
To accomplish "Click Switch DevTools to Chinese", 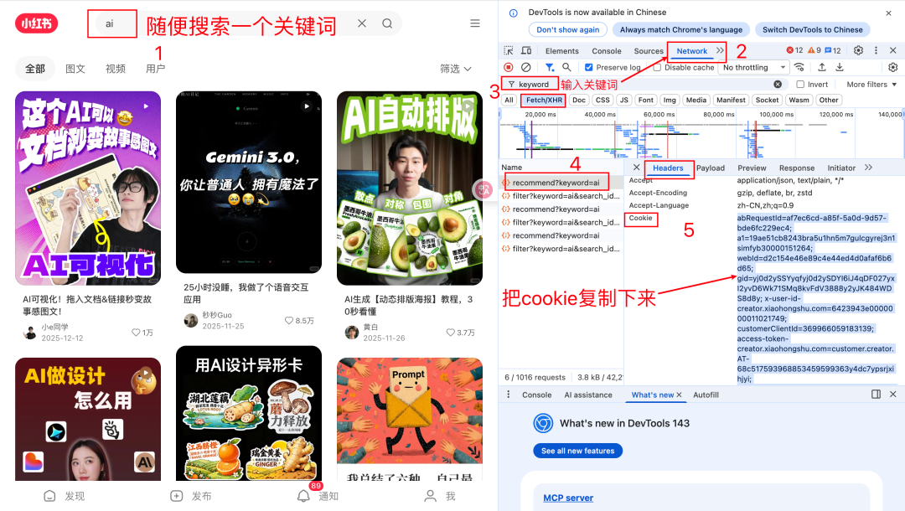I will pyautogui.click(x=812, y=29).
